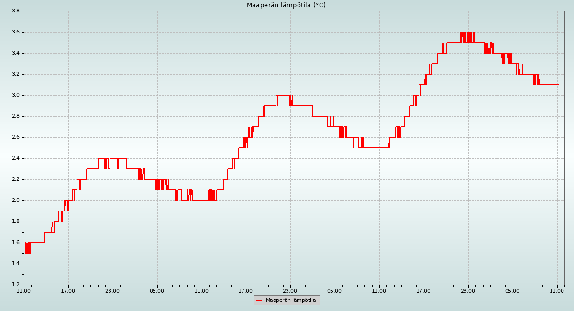Viewport: 574px width, 311px height.
Task: Select the rightmost 11:00 time label
Action: 557,290
